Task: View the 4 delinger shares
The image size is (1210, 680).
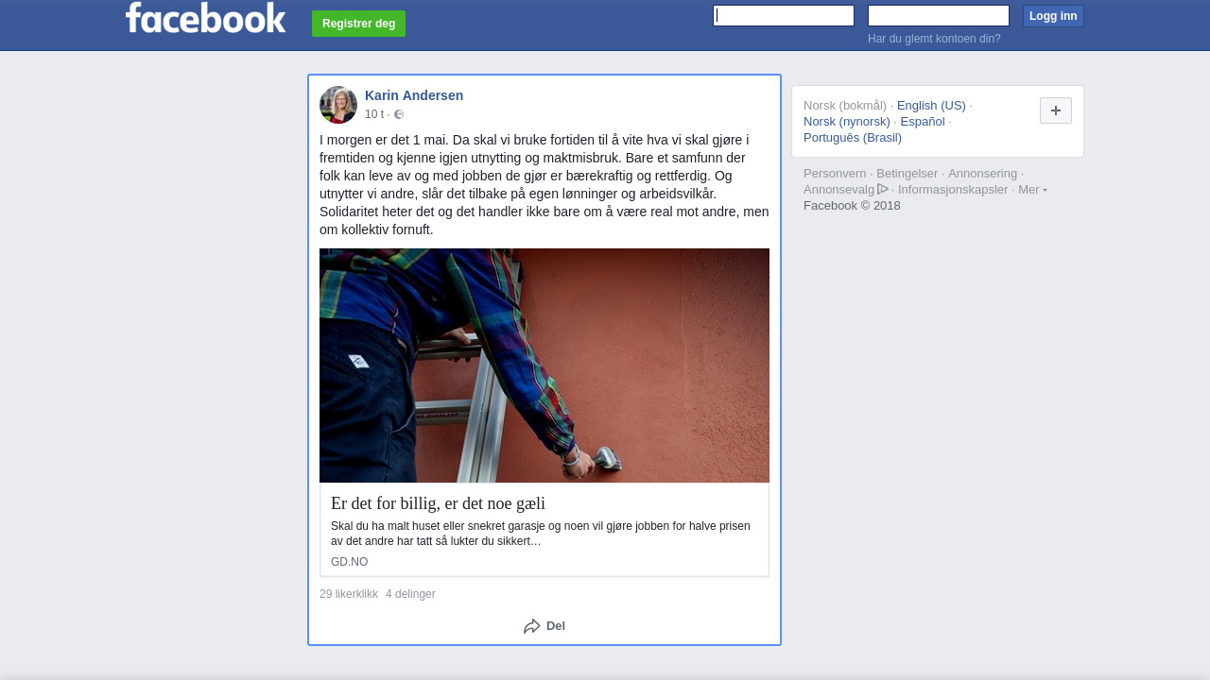Action: 410,594
